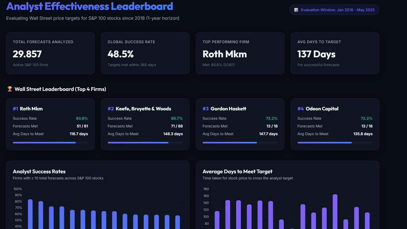Click the trophy icon beside Wall Street Leaderboard
The width and height of the screenshot is (407, 229).
coord(9,89)
